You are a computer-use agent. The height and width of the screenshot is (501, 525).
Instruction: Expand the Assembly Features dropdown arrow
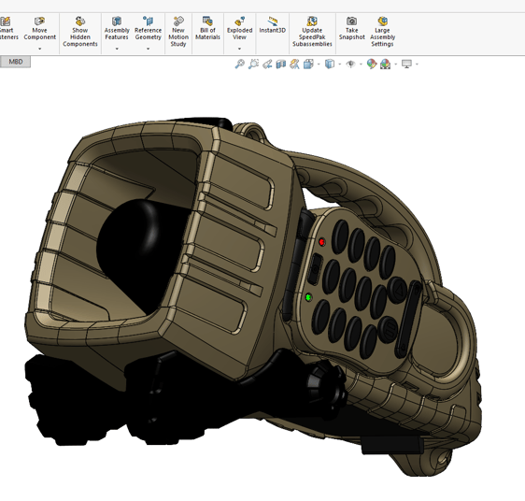[117, 49]
